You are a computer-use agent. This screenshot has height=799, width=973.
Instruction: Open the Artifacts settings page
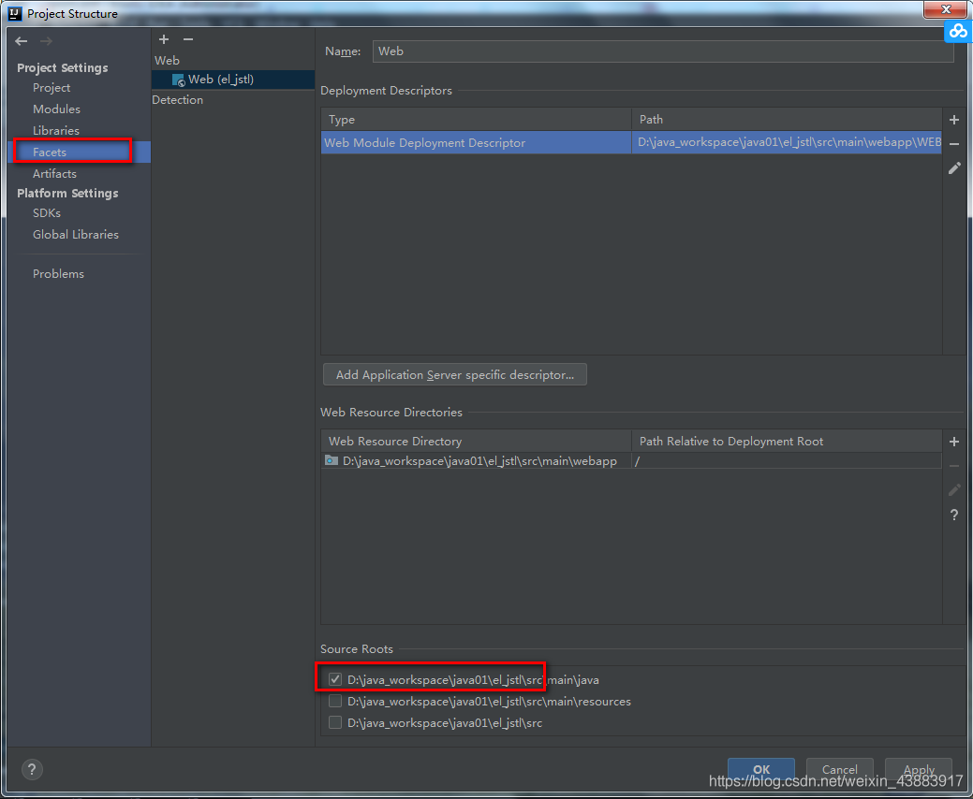pyautogui.click(x=54, y=174)
